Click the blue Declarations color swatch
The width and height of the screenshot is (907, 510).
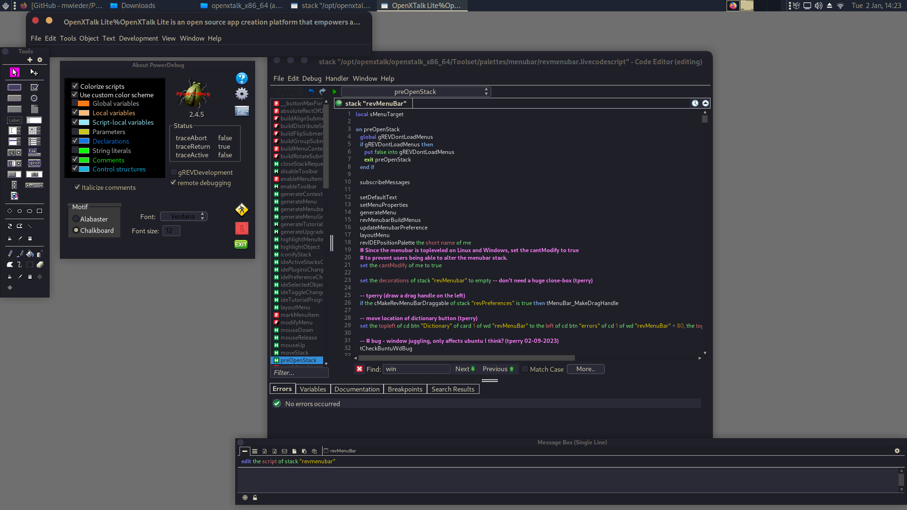point(84,141)
